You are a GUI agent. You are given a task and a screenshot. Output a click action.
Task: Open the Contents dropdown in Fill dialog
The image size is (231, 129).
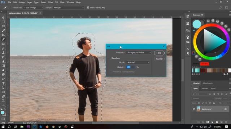coord(139,53)
